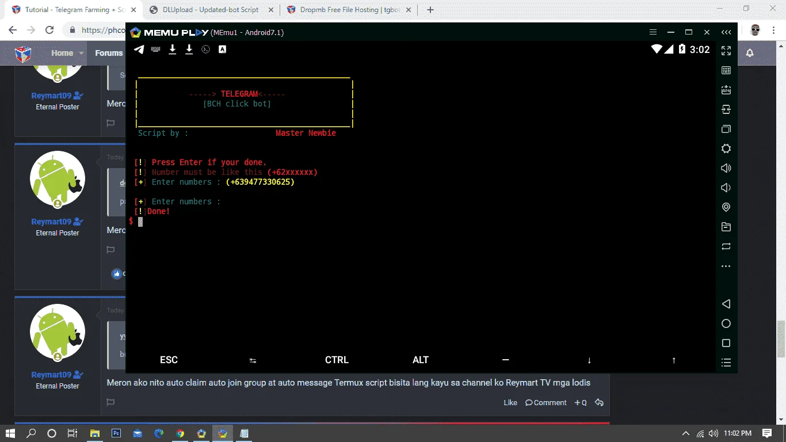This screenshot has height=442, width=786.
Task: Open the middle Reymart09 username link
Action: 52,222
